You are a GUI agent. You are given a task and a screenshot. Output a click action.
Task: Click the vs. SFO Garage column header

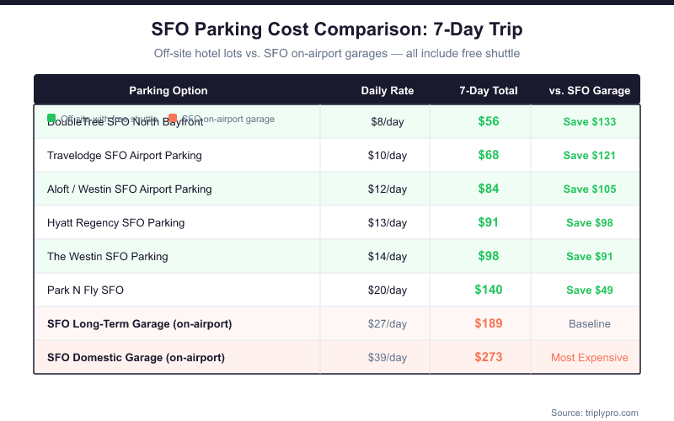(590, 91)
